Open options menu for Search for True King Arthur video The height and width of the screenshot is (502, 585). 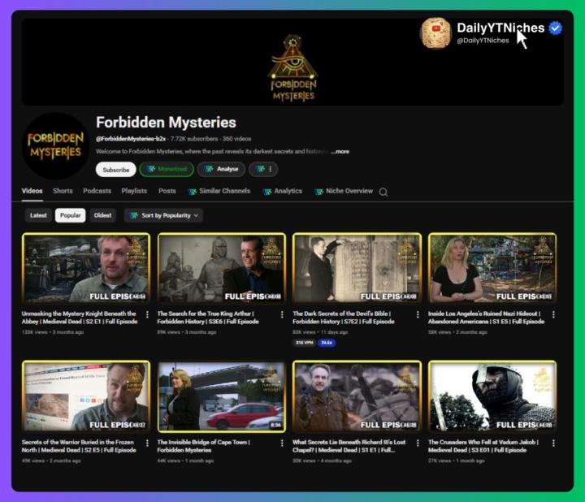tap(282, 314)
